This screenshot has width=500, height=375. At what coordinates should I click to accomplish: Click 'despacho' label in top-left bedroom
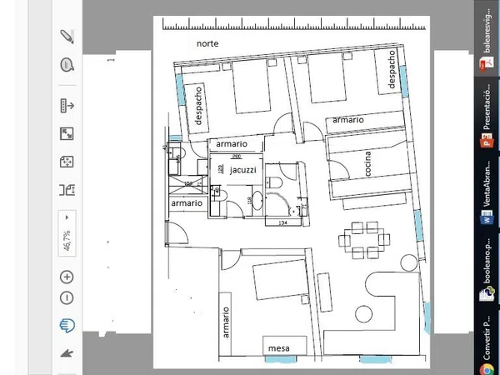pyautogui.click(x=198, y=106)
